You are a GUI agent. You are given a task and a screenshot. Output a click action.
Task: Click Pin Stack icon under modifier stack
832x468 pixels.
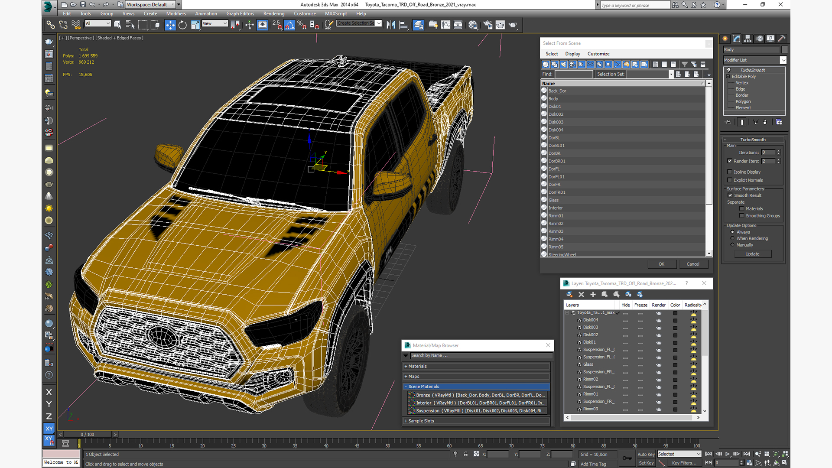click(728, 122)
